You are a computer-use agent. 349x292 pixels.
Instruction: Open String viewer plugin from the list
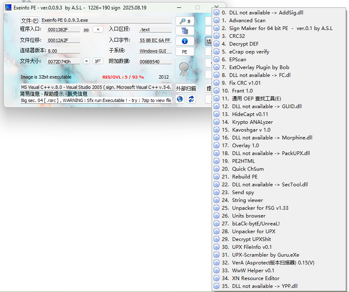pos(247,200)
